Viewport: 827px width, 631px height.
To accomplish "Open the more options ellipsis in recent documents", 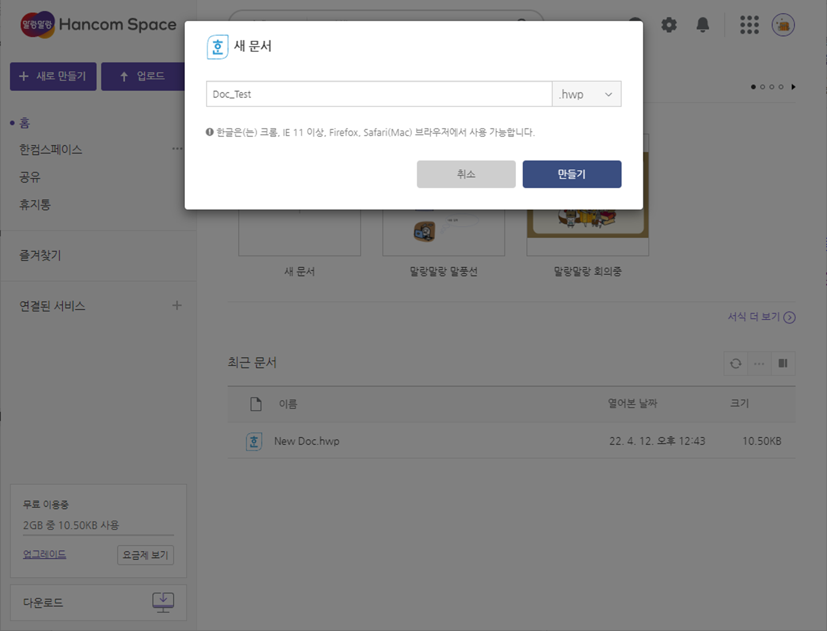I will click(759, 364).
